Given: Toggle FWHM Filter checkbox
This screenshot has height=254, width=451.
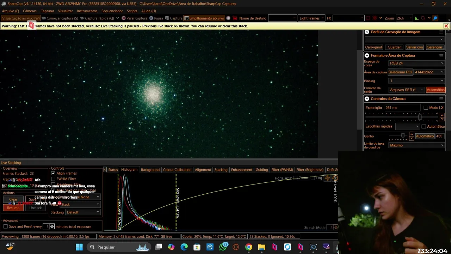Looking at the screenshot, I should 53,179.
